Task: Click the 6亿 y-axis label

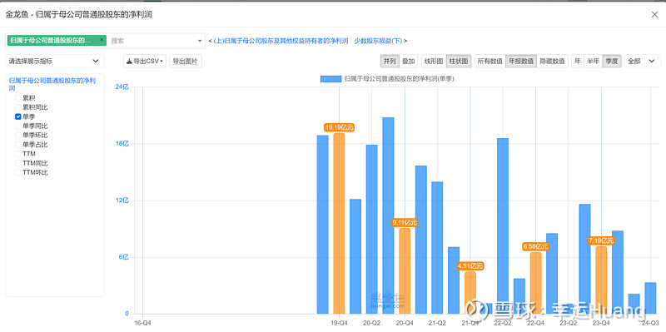Action: [x=123, y=257]
